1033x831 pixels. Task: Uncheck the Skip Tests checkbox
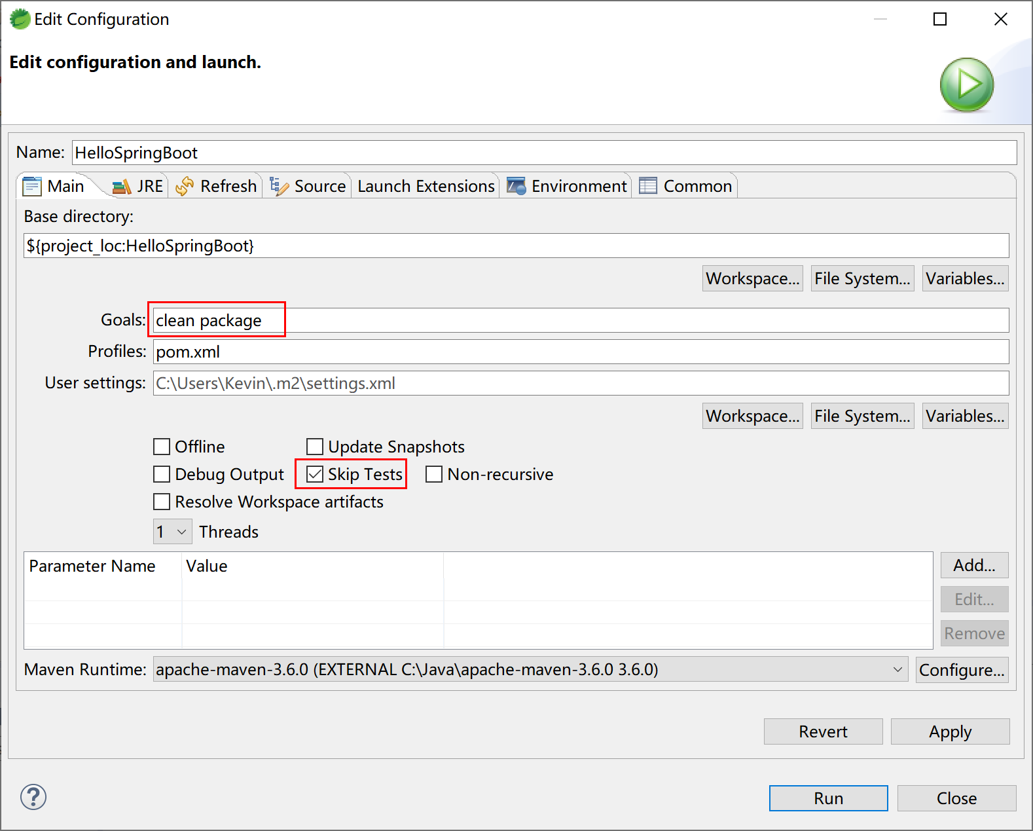[315, 474]
